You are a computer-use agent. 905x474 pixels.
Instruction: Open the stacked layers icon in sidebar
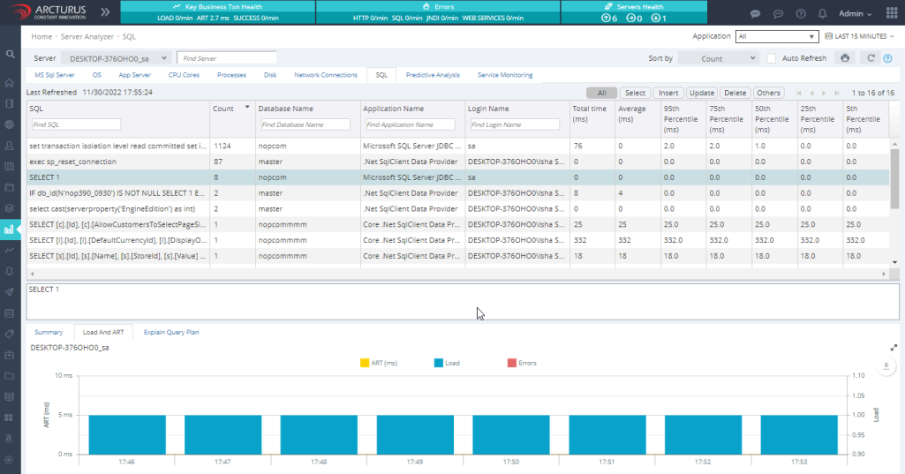(9, 208)
